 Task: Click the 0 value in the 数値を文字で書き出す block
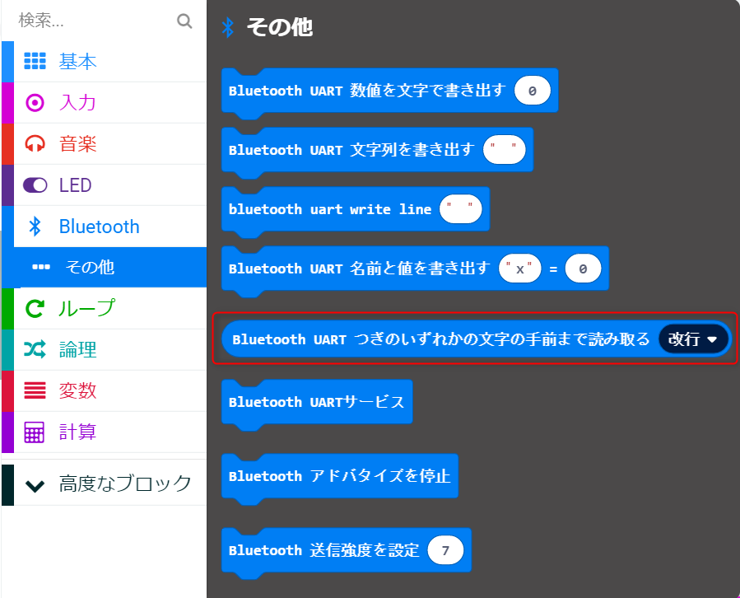[x=533, y=91]
